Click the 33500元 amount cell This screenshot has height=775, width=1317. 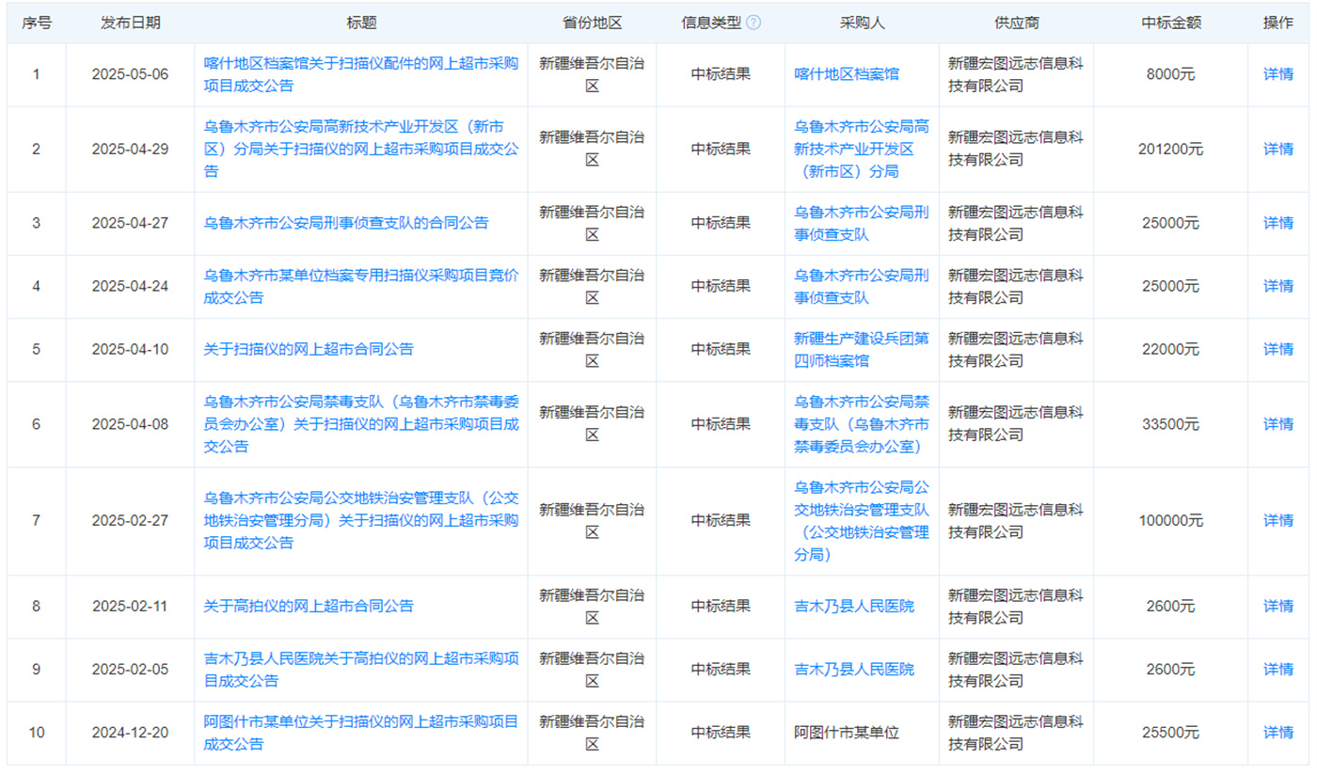[x=1170, y=424]
